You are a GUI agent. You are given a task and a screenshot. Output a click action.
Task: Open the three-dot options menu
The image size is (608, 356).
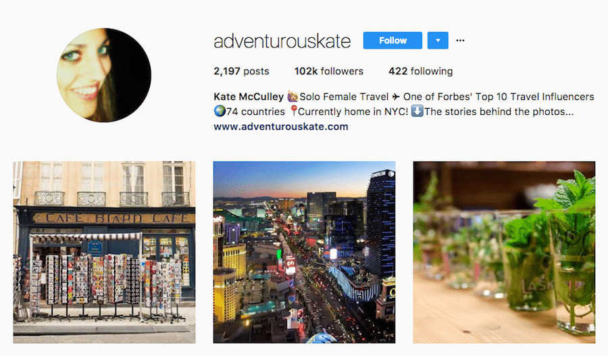tap(460, 41)
